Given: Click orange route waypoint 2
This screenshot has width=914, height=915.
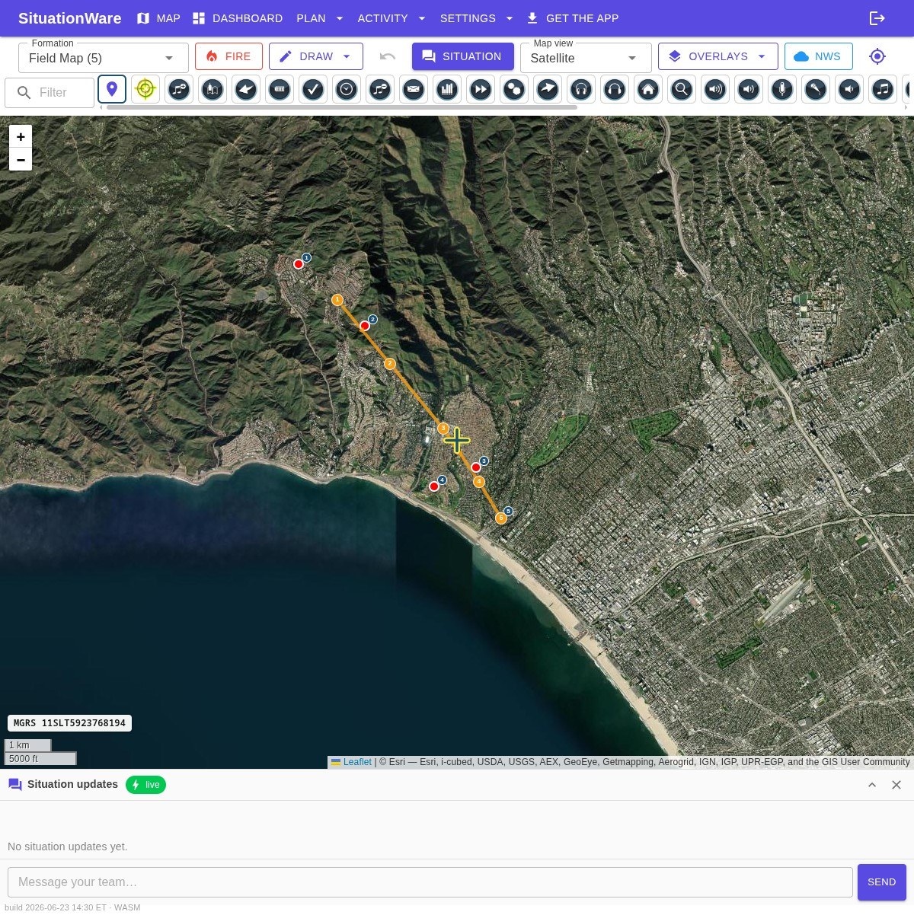Looking at the screenshot, I should point(390,364).
